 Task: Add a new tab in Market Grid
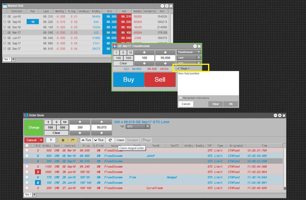tap(14, 59)
